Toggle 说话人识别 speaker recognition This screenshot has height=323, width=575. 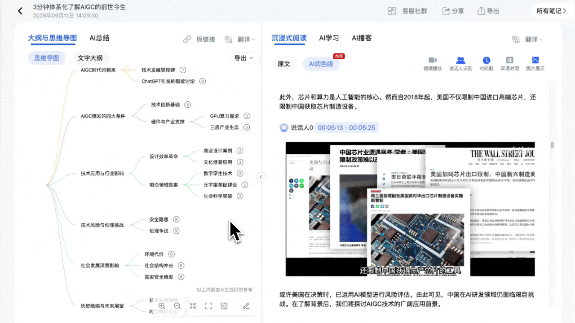point(460,64)
